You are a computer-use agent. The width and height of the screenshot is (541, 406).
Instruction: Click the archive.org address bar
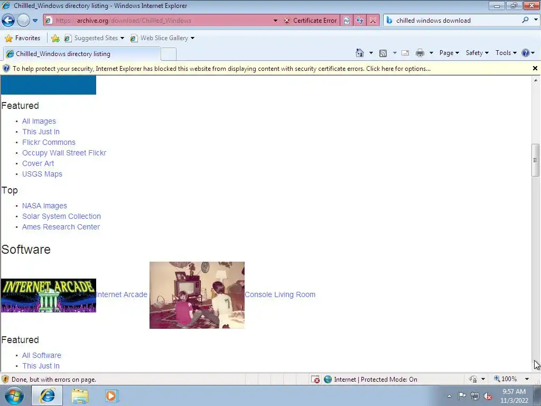(x=158, y=21)
